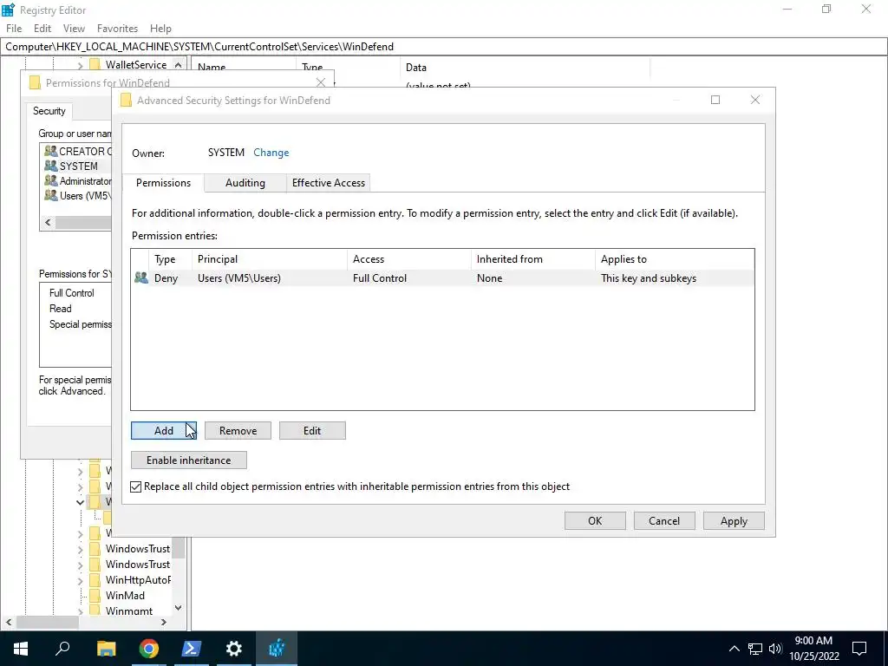
Task: Click tree horizontal scrollbar right arrow
Action: pyautogui.click(x=164, y=622)
